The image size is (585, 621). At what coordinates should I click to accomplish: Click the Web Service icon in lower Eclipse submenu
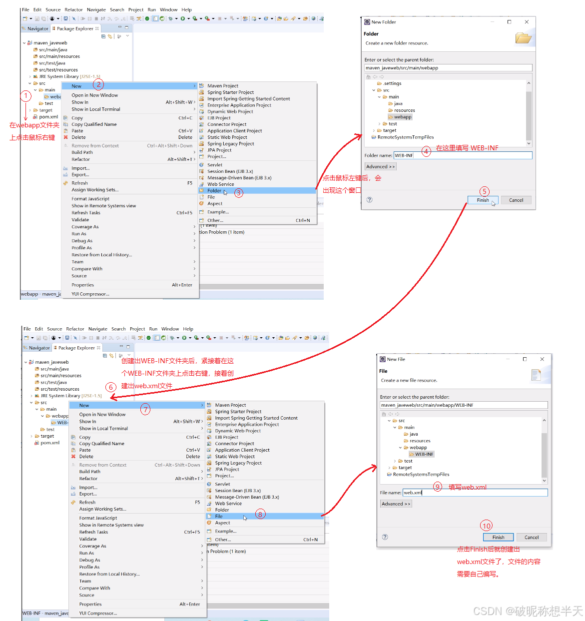[209, 504]
